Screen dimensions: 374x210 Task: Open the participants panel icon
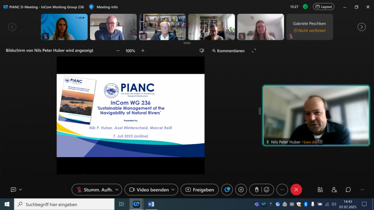pyautogui.click(x=334, y=190)
